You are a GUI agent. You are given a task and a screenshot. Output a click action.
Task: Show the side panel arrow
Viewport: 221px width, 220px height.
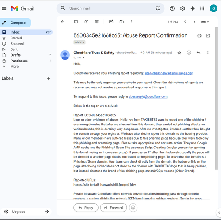(219, 212)
